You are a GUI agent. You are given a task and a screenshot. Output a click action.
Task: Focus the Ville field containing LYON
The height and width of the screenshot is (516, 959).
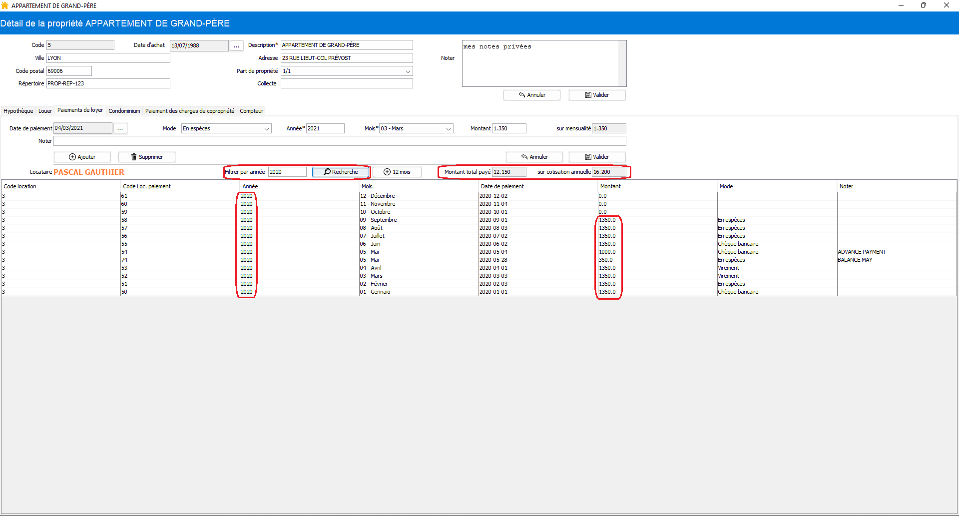tap(108, 58)
